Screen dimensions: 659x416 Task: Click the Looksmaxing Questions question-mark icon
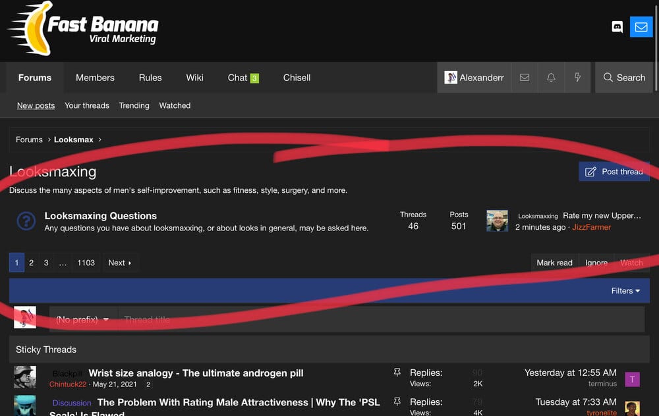[x=26, y=221]
